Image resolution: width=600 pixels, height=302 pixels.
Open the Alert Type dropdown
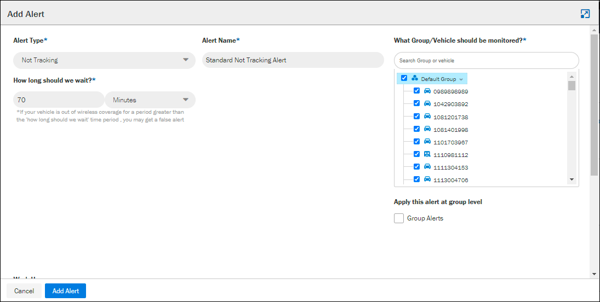[x=104, y=60]
